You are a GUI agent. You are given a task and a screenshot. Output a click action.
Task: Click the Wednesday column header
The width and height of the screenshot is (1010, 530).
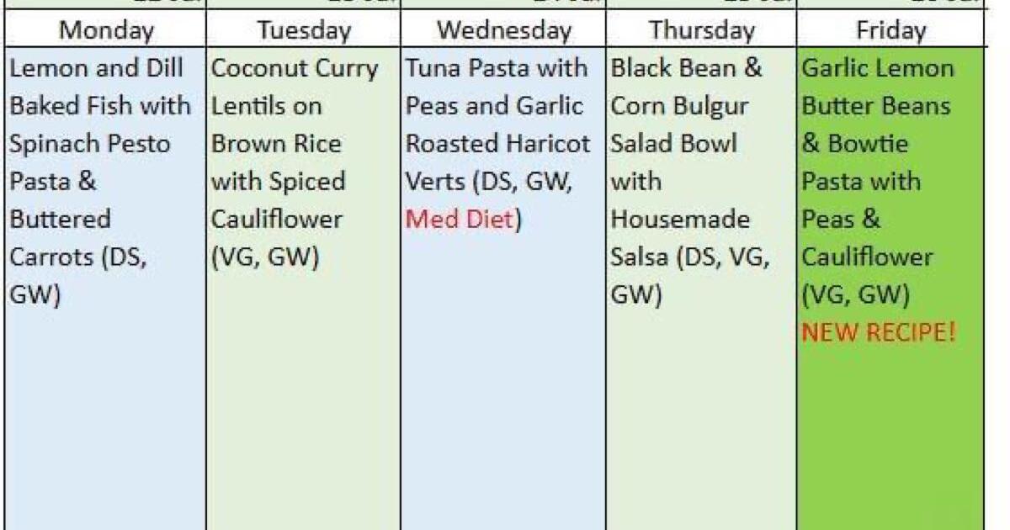pos(503,32)
